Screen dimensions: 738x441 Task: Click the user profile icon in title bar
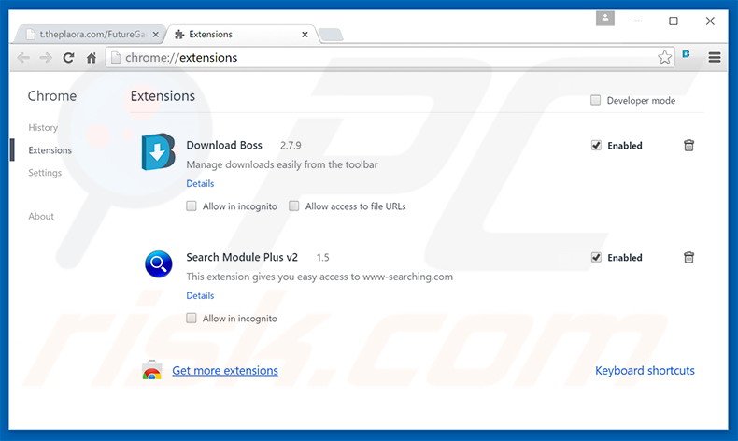pos(605,19)
